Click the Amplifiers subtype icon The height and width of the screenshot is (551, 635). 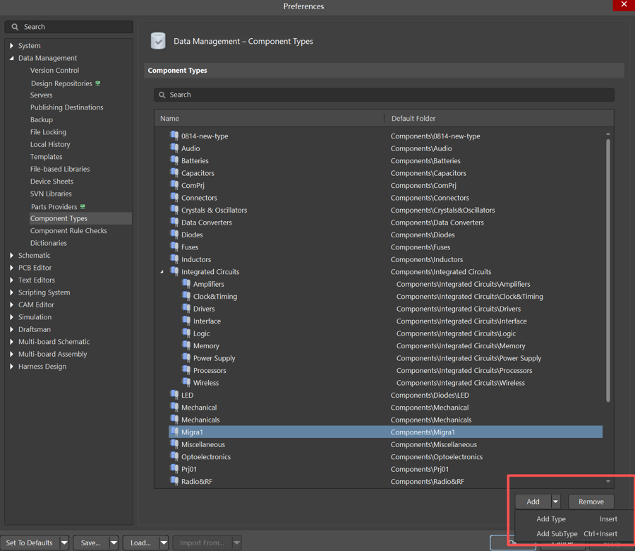186,284
